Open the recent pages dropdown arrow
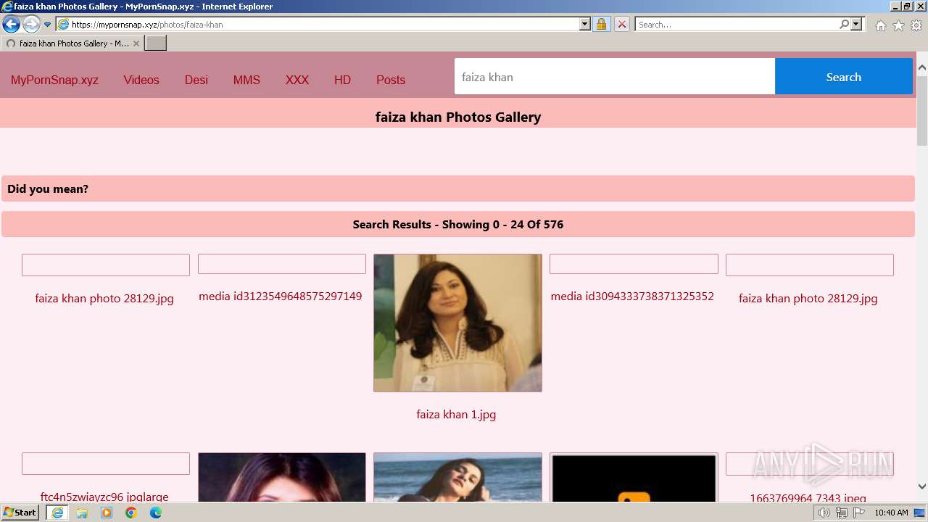 pos(48,25)
